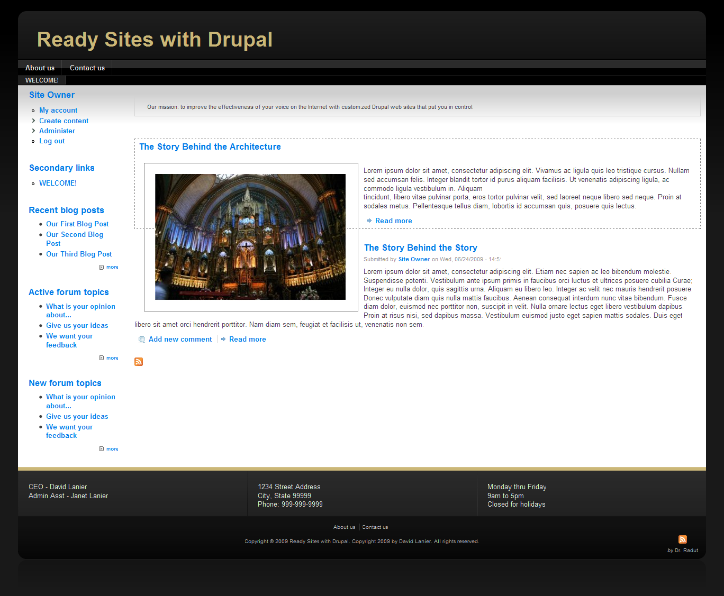Click the more arrow icon under Recent blog posts
The height and width of the screenshot is (596, 724).
101,267
